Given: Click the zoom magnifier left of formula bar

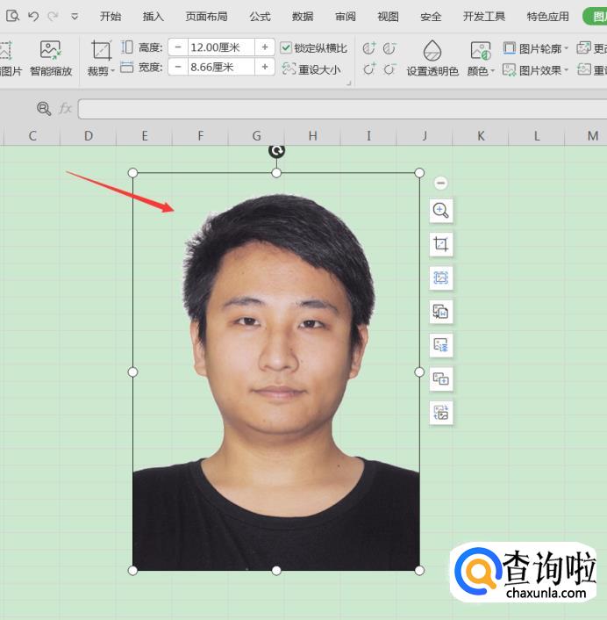Looking at the screenshot, I should [x=44, y=108].
